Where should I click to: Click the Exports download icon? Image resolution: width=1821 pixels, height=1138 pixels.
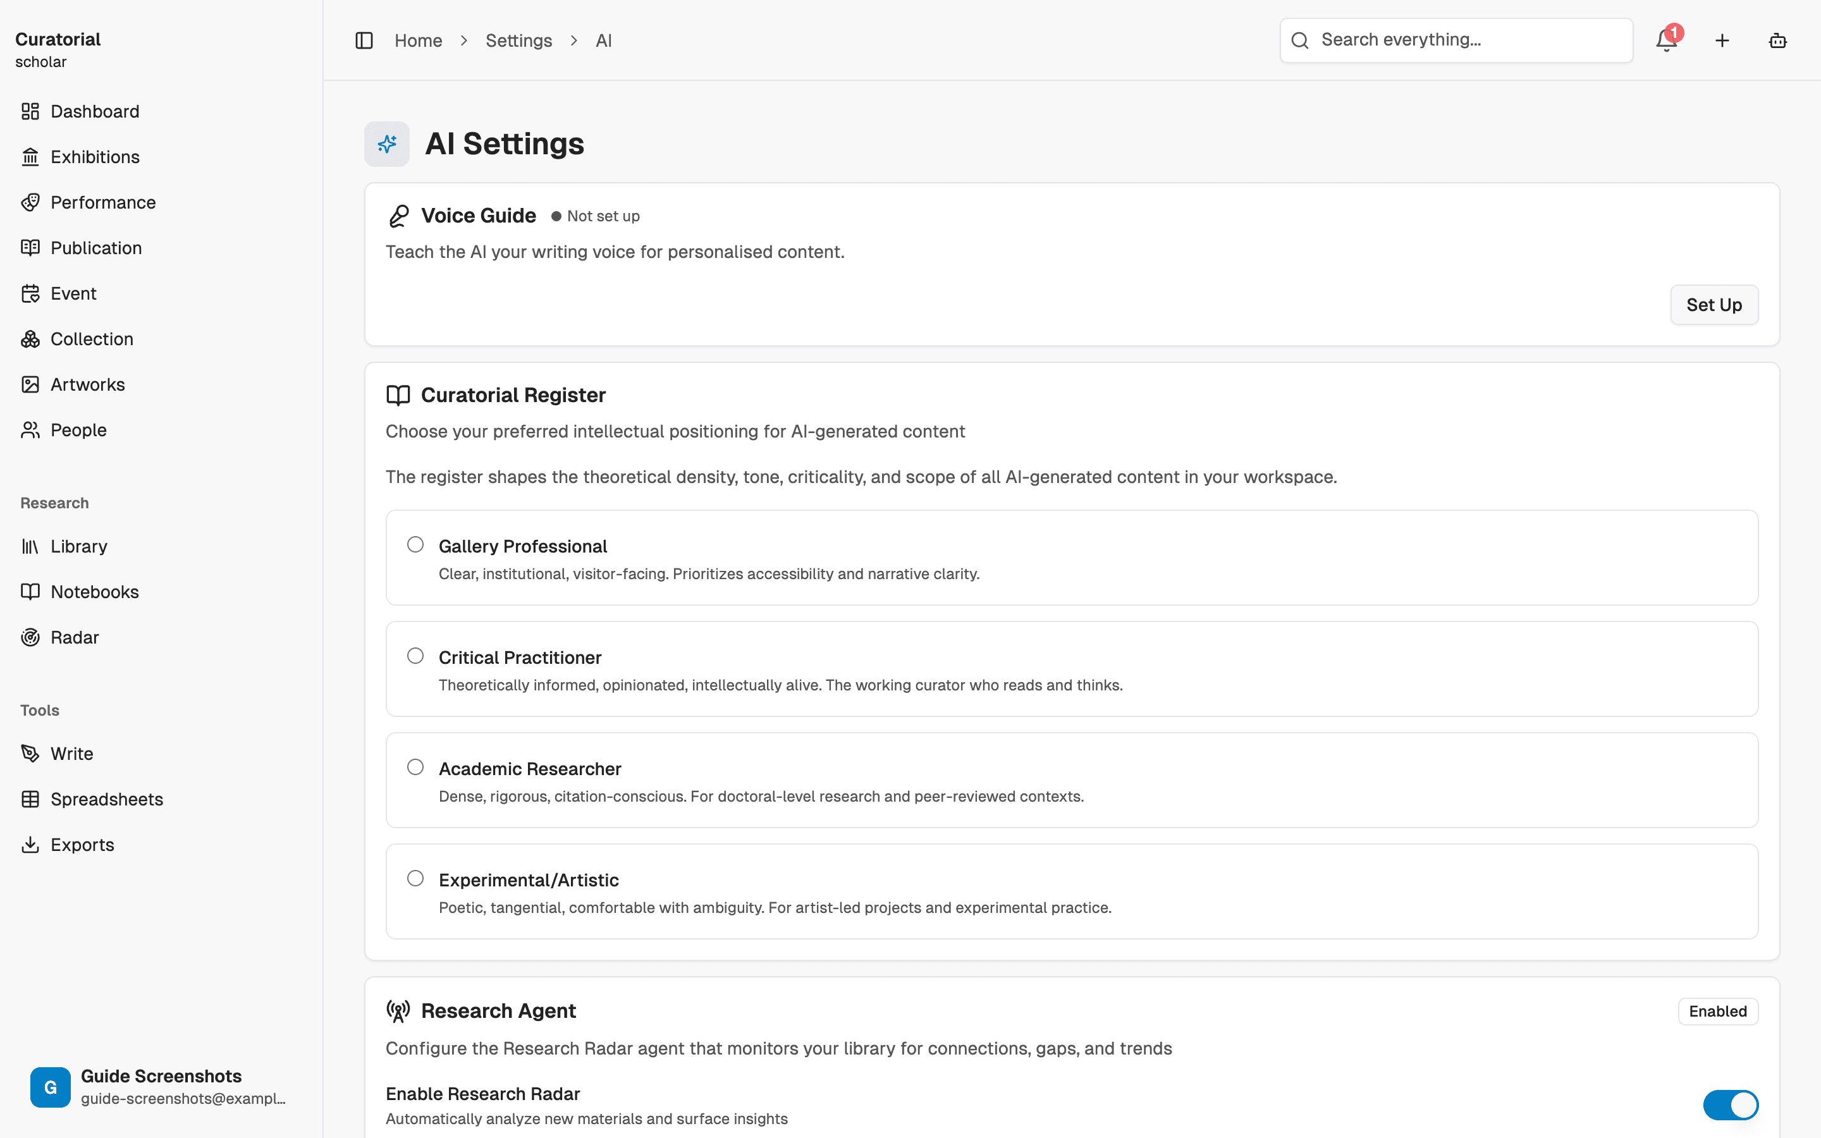[x=30, y=845]
